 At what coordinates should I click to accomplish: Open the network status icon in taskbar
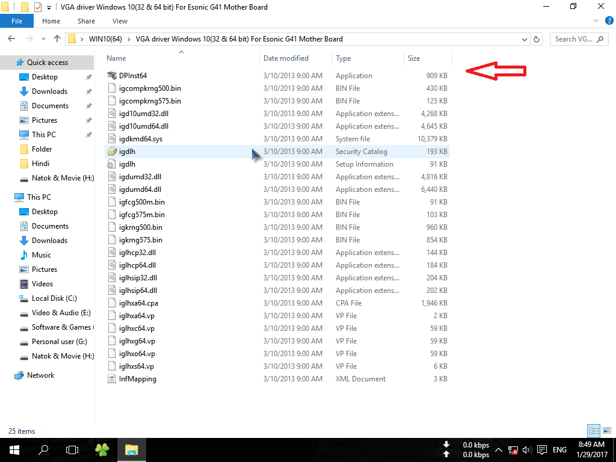click(513, 450)
